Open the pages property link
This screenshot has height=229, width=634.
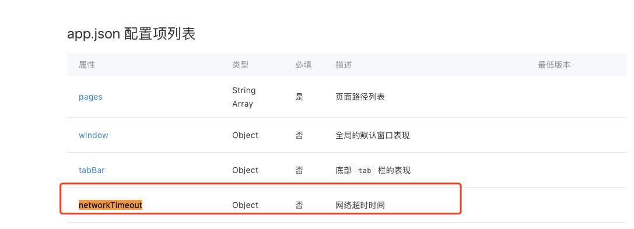[90, 97]
